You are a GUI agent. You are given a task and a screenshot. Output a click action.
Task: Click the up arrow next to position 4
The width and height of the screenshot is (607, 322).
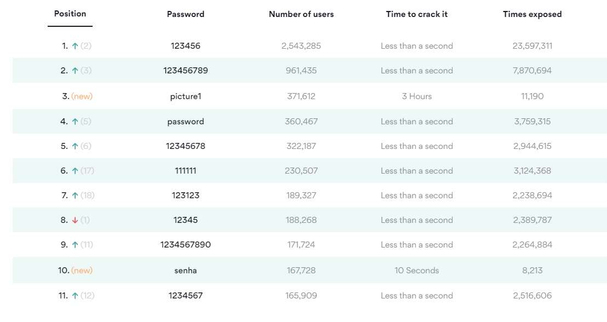[75, 122]
